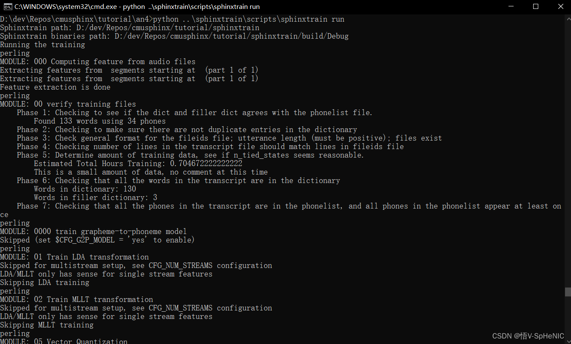Viewport: 571px width, 344px height.
Task: Close the command prompt window
Action: tap(561, 6)
